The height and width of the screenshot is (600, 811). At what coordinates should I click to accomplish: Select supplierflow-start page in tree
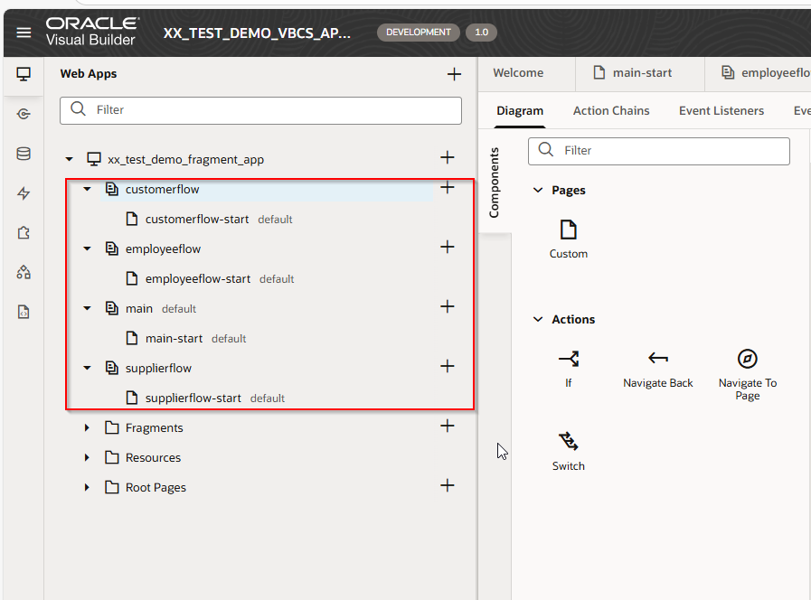tap(193, 398)
